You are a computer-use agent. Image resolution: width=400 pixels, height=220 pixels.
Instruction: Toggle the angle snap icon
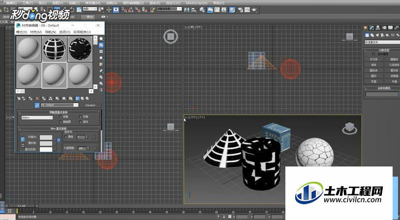point(131,10)
